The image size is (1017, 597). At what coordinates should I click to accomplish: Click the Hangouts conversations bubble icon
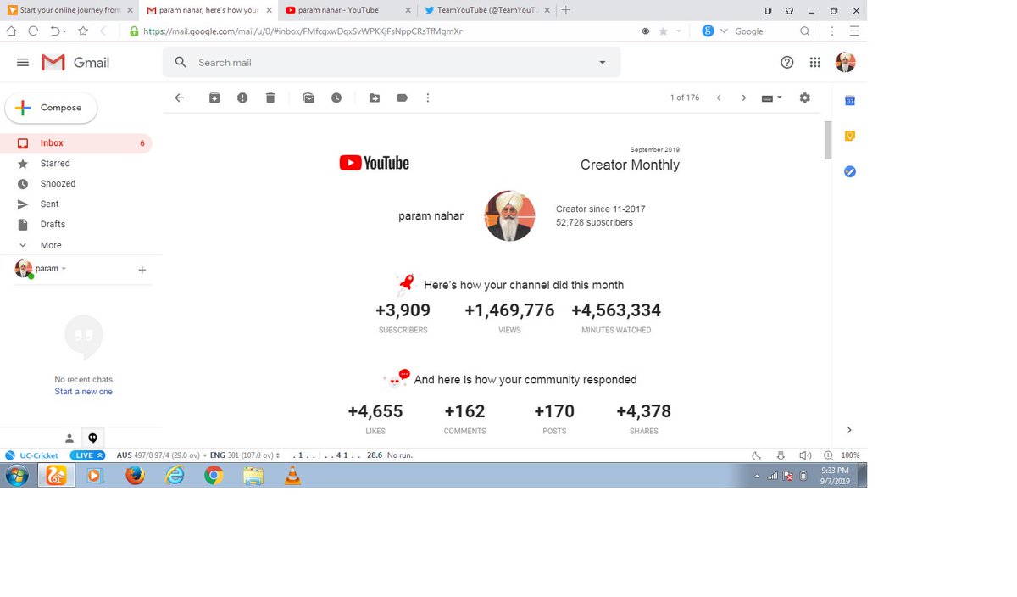[x=92, y=438]
